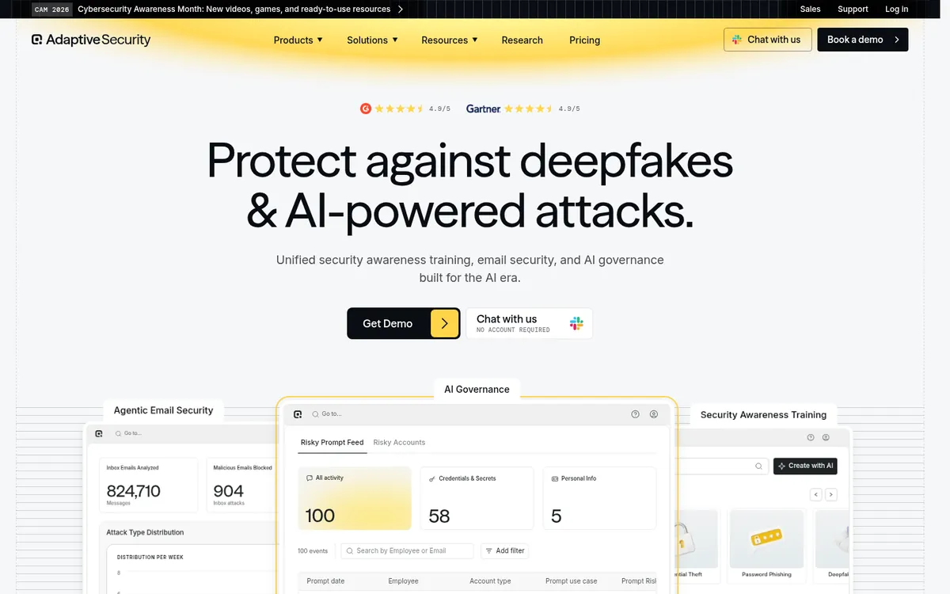The width and height of the screenshot is (950, 594).
Task: Select the Security Awareness Training tab label
Action: [x=763, y=414]
